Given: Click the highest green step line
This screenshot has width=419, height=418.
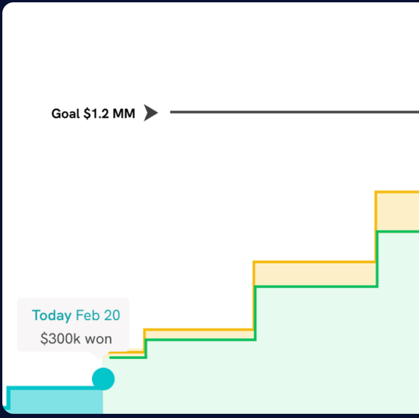Looking at the screenshot, I should click(398, 232).
